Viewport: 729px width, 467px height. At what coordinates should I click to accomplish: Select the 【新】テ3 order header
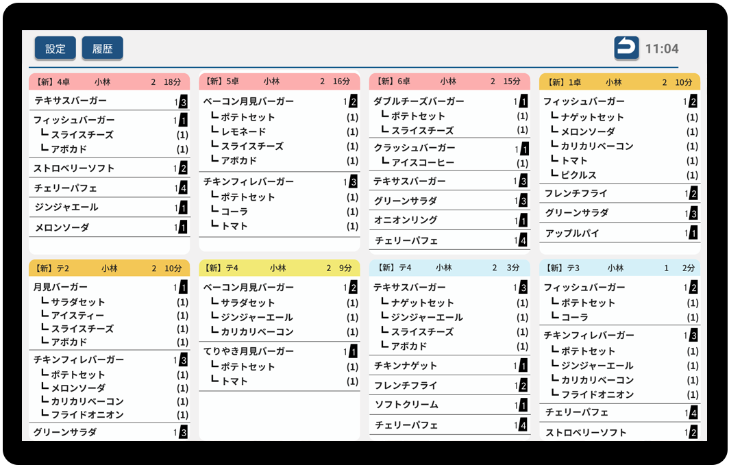620,268
